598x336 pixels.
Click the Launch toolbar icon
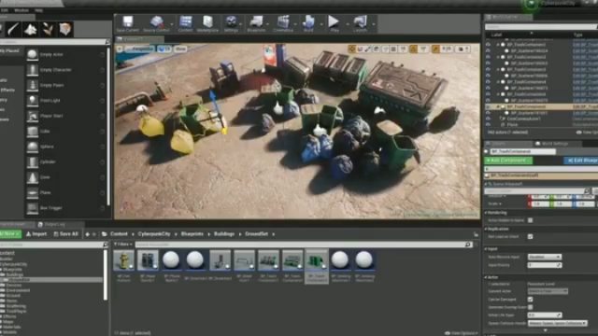click(x=360, y=23)
